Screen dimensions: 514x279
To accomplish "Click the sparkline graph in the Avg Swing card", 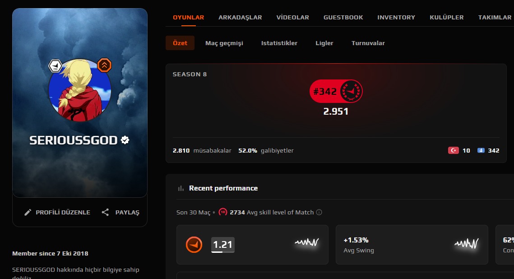I will click(x=467, y=243).
